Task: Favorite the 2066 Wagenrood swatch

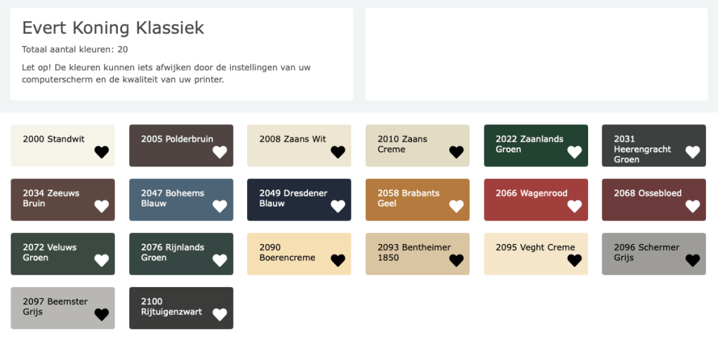Action: (x=575, y=206)
